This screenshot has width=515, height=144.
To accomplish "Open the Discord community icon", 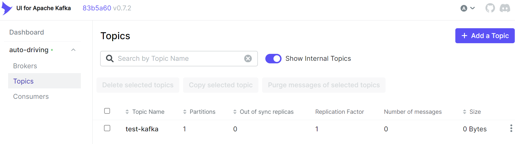I will coord(505,8).
